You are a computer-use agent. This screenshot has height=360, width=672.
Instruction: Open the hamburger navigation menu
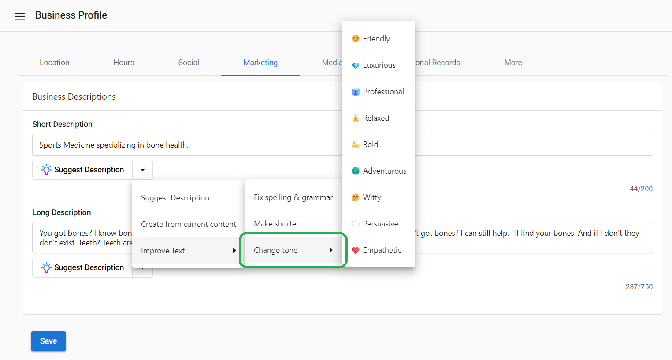pyautogui.click(x=20, y=16)
